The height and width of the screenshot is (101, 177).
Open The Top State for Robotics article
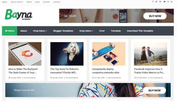point(64,71)
